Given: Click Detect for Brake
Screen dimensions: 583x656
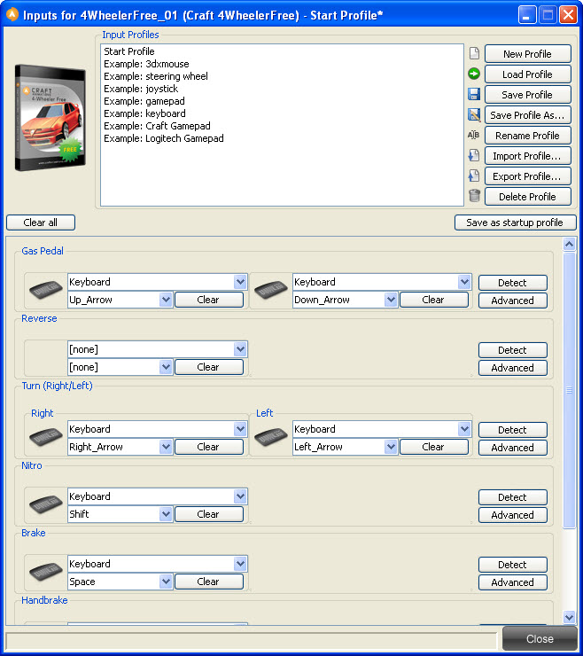Looking at the screenshot, I should coord(513,565).
